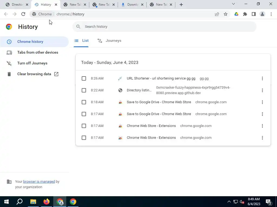Type in the Search history field
The image size is (277, 207).
(164, 27)
